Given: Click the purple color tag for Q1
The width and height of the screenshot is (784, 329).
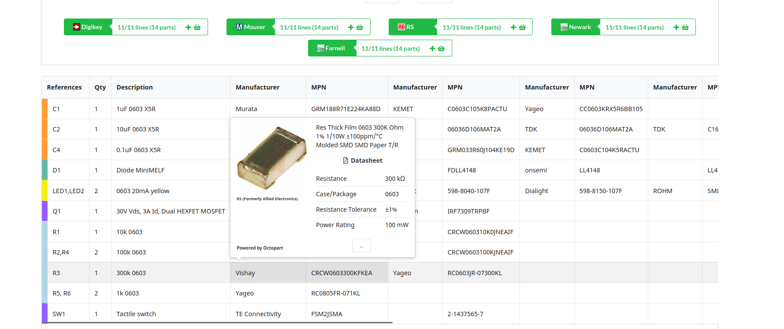Looking at the screenshot, I should click(45, 211).
